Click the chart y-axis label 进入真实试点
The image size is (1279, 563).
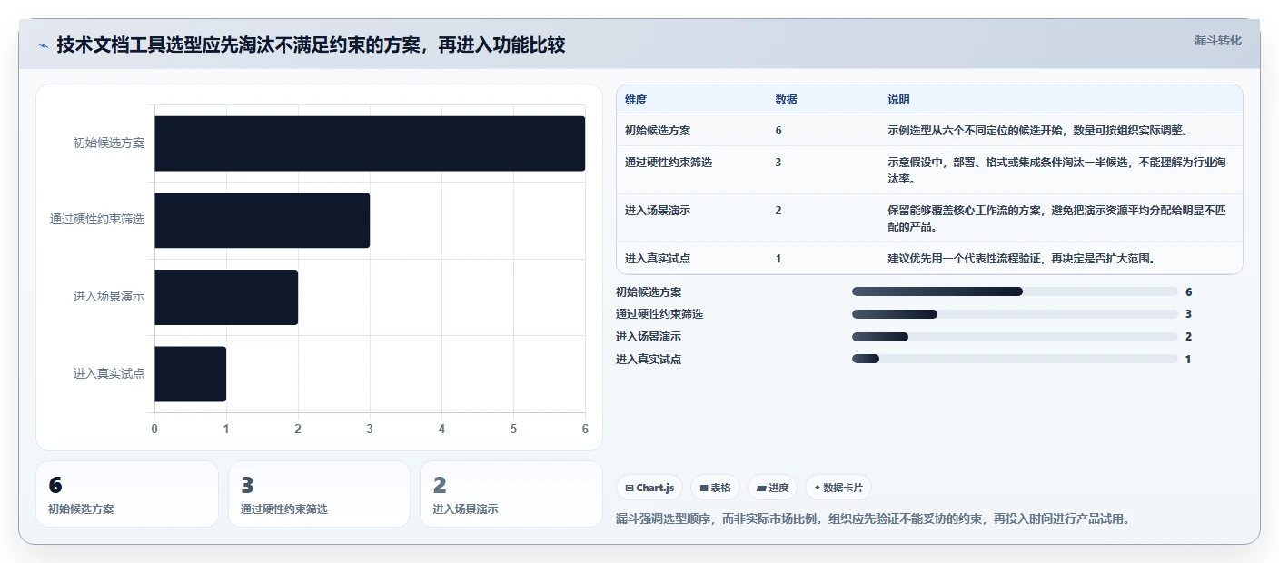109,373
